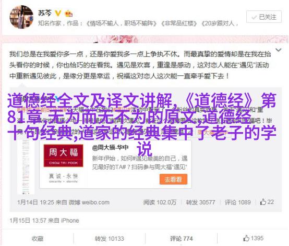Open the long image thumbnail beside the card
289x246 pixels.
pyautogui.click(x=26, y=166)
